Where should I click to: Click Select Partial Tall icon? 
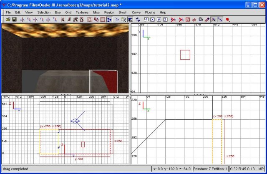pos(75,20)
